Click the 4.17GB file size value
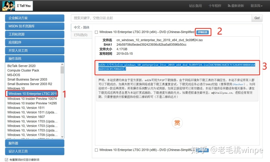 (122, 49)
